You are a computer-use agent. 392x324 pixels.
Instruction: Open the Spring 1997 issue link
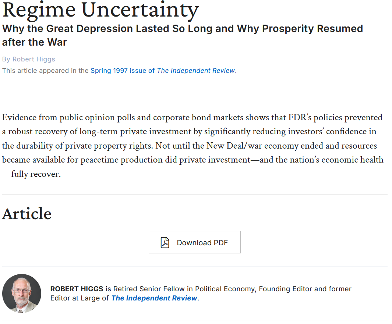coord(123,71)
